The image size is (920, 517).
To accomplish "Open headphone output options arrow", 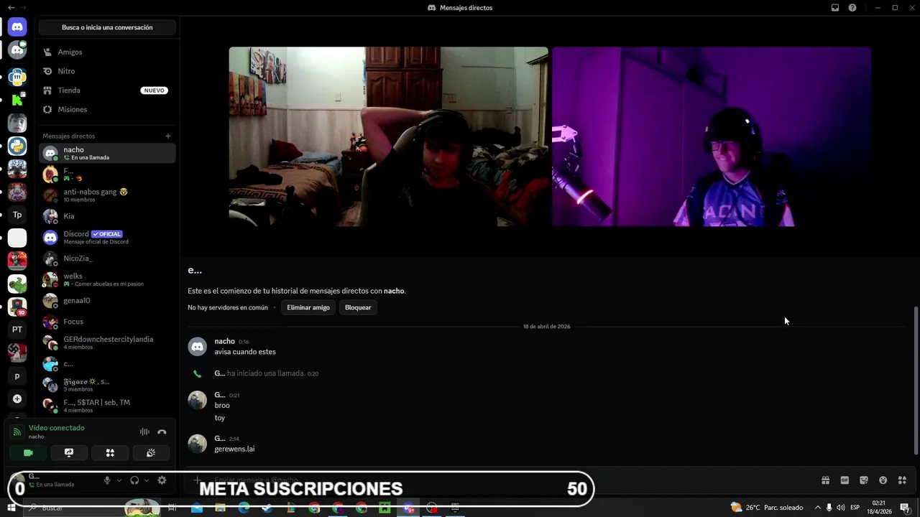I will 147,480.
